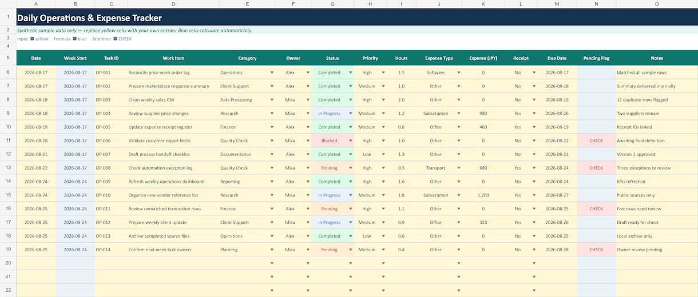698x297 pixels.
Task: Select column O header
Action: coord(657,4)
